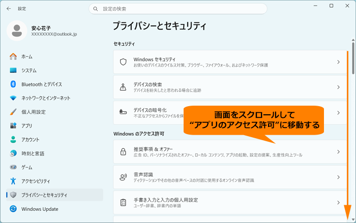This screenshot has height=223, width=356.
Task: Click the search magnifier icon
Action: [96, 9]
